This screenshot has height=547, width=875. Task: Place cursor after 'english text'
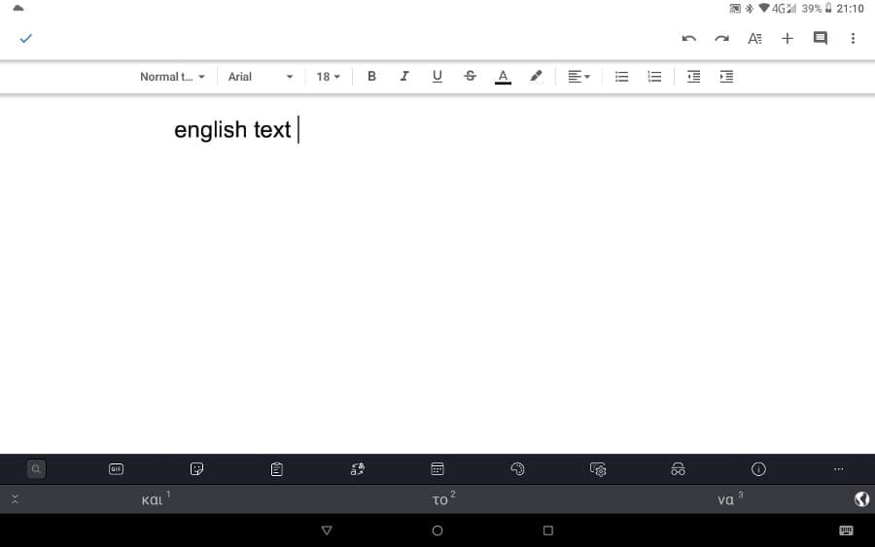click(299, 130)
